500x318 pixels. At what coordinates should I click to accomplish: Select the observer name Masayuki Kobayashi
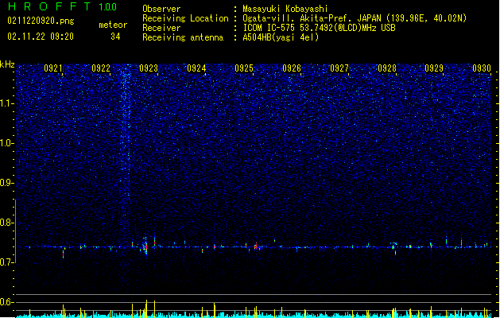285,9
